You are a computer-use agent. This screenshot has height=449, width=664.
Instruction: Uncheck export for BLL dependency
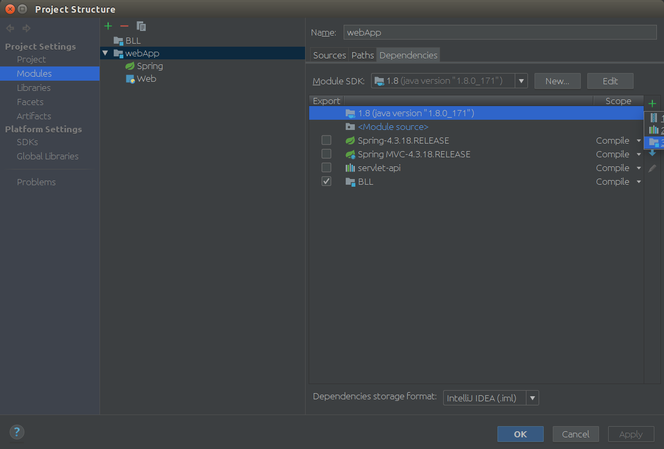[x=326, y=181]
